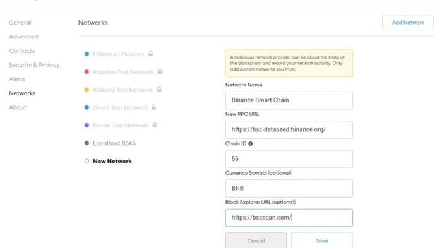Click the Chain ID info icon
Image resolution: width=442 pixels, height=248 pixels.
(250, 143)
